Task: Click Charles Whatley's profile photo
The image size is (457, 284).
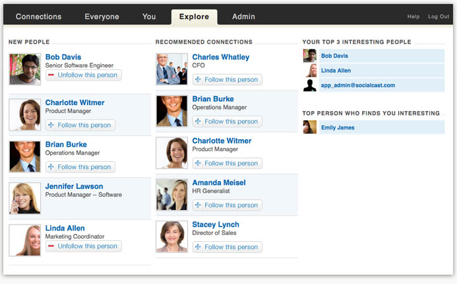Action: (x=171, y=69)
